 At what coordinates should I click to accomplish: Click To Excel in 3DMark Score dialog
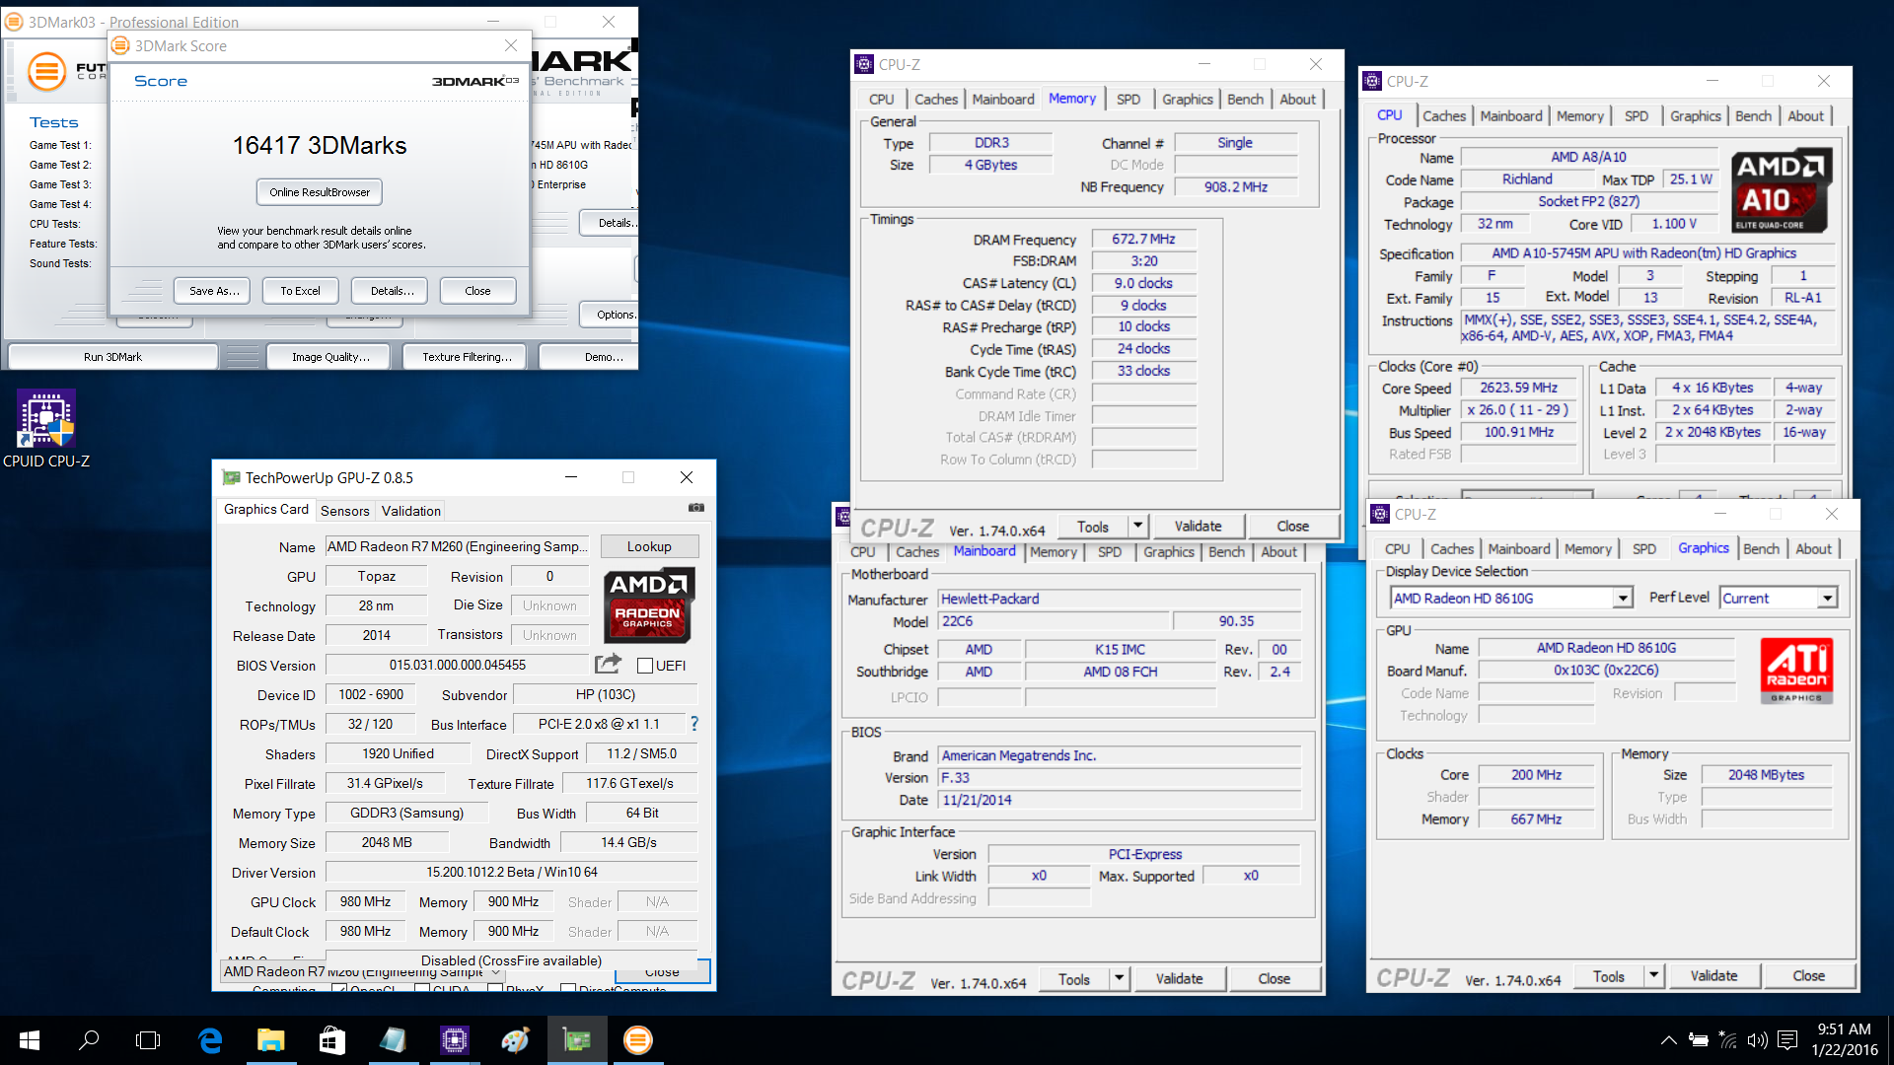(x=300, y=291)
